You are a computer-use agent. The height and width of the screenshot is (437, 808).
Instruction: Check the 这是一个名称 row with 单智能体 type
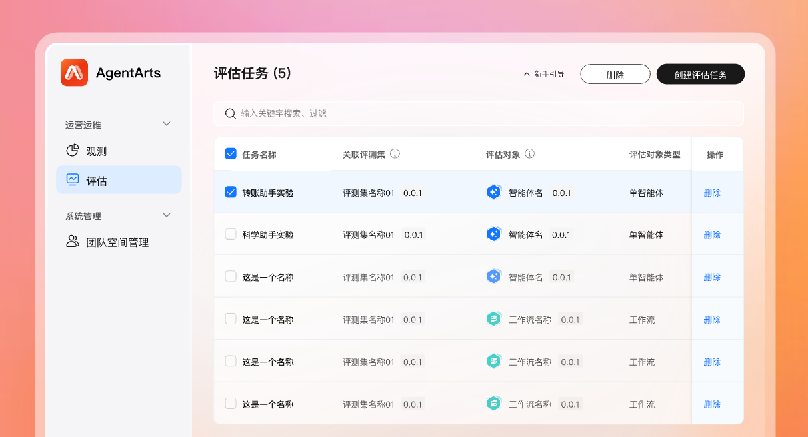[x=231, y=276]
